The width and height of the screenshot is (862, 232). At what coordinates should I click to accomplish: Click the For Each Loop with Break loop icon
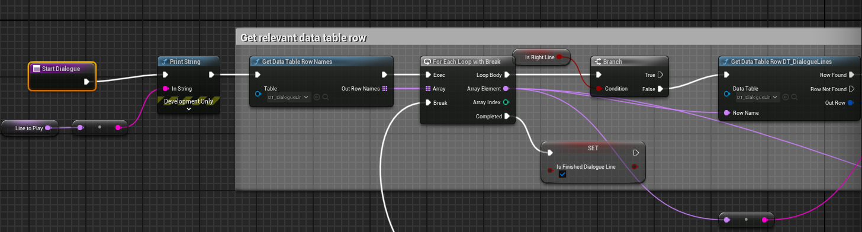coord(427,62)
